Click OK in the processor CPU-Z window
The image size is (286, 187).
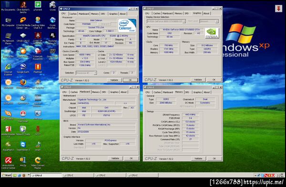click(130, 80)
